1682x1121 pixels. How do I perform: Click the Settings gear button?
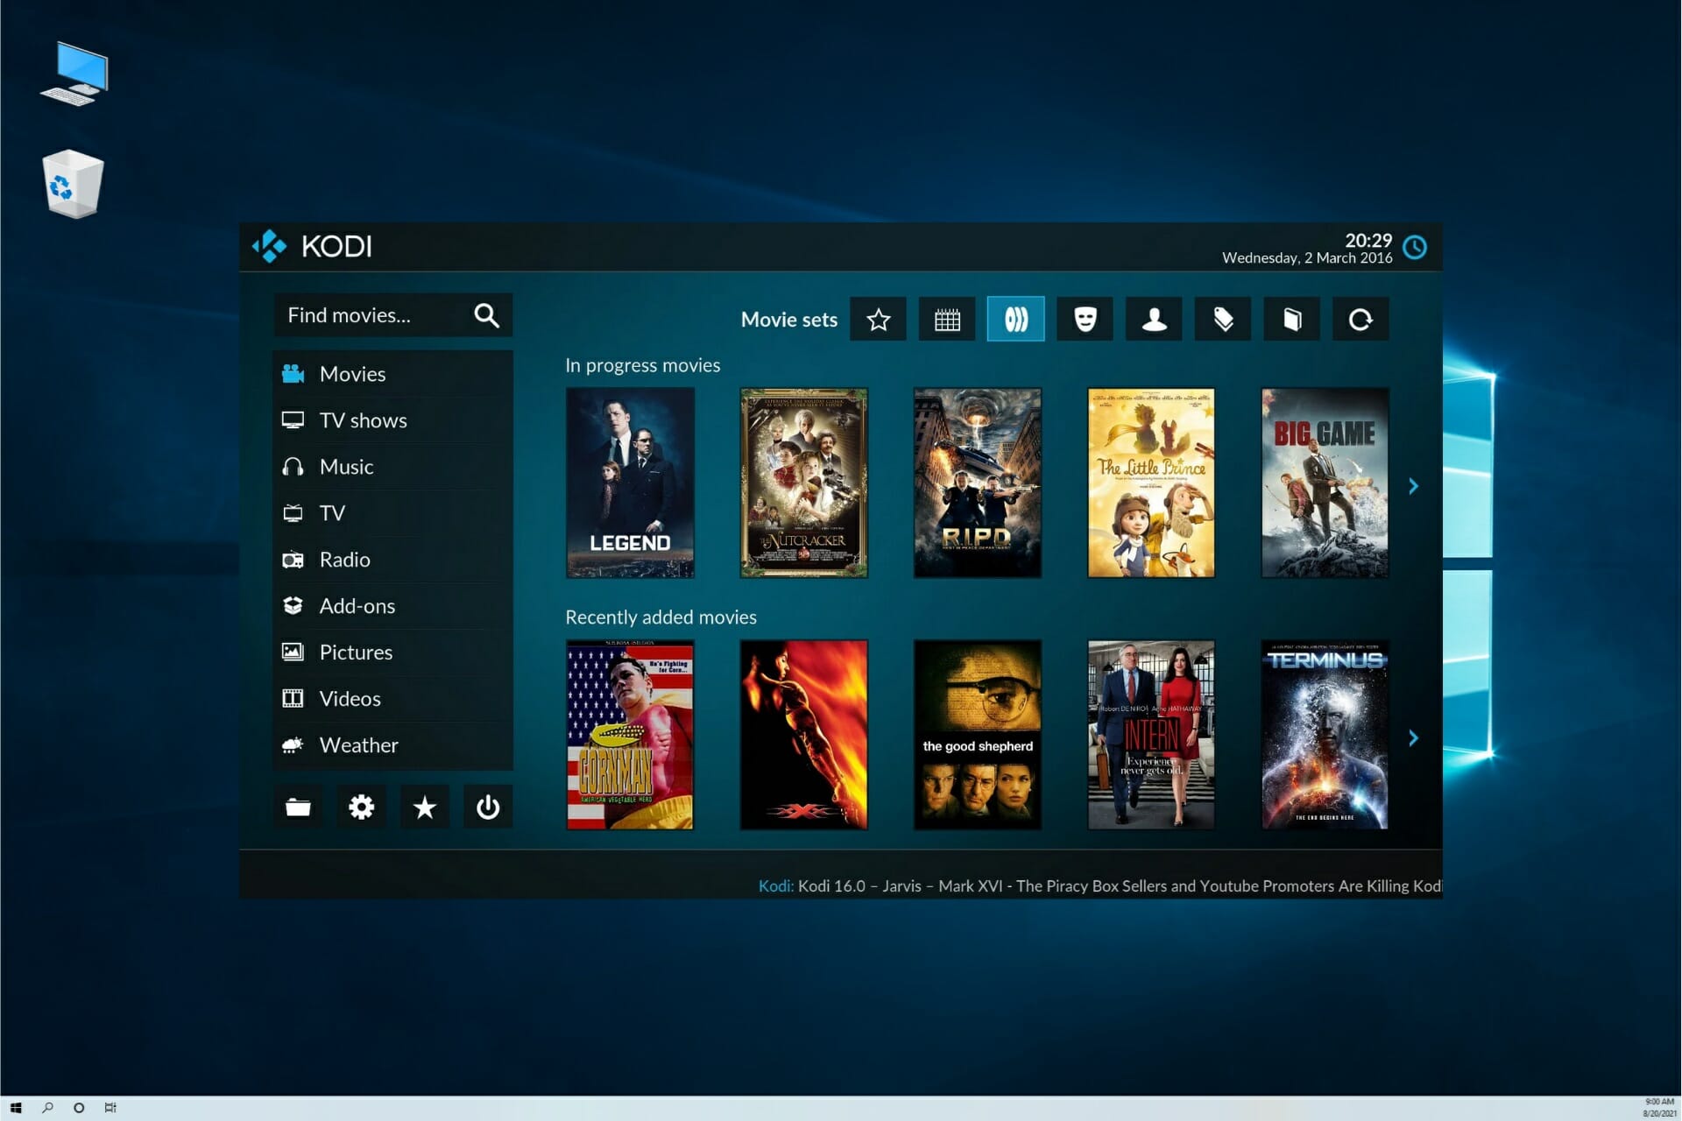tap(360, 806)
